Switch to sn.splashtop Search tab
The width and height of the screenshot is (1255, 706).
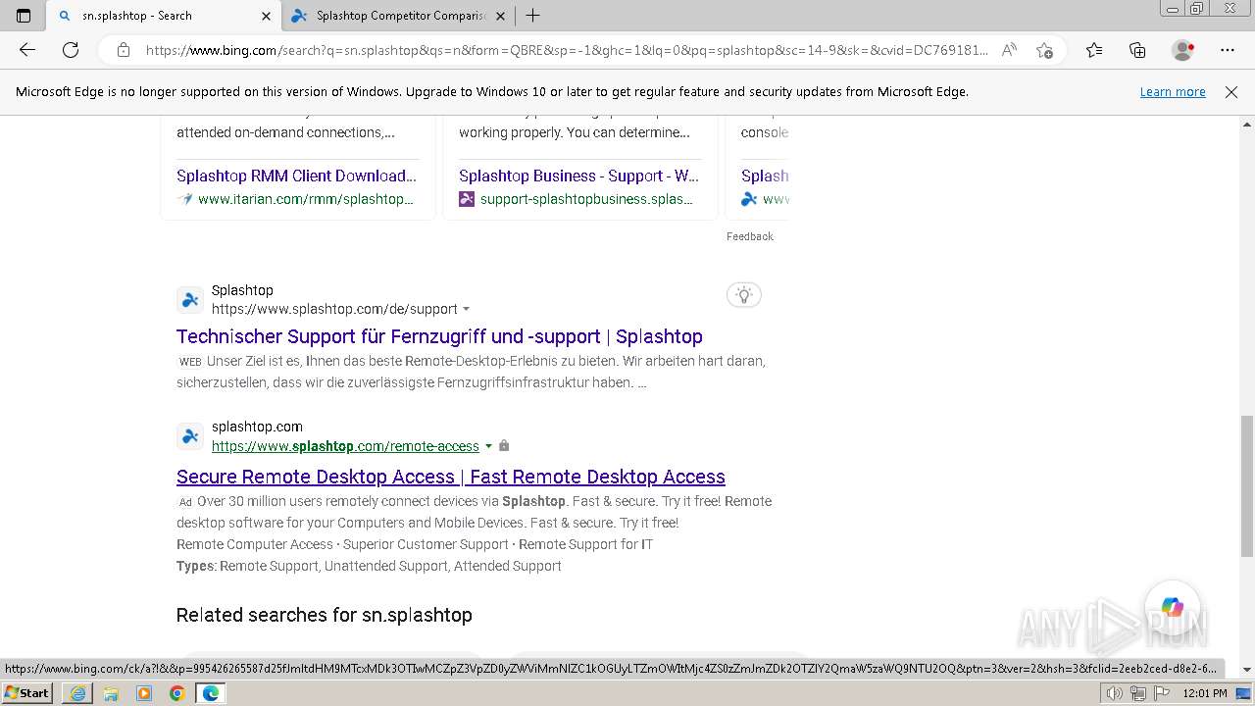(x=162, y=16)
